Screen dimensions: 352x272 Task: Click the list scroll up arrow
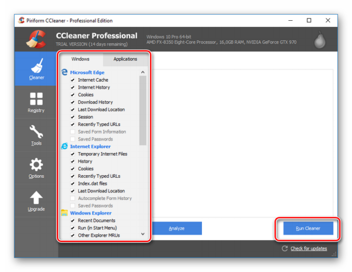pos(143,72)
